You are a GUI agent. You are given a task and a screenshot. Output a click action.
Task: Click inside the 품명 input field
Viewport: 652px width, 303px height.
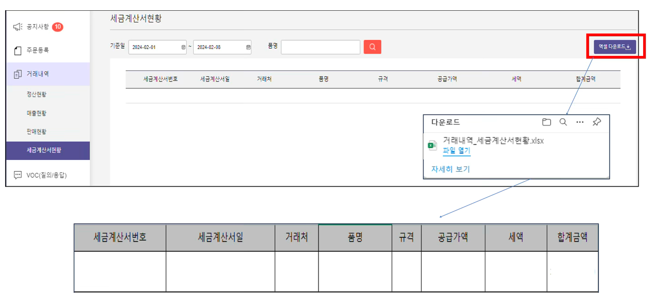pyautogui.click(x=320, y=47)
